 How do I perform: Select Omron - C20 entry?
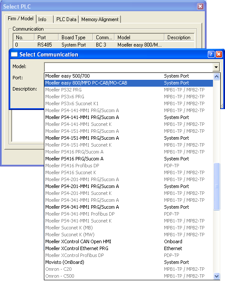click(129, 269)
